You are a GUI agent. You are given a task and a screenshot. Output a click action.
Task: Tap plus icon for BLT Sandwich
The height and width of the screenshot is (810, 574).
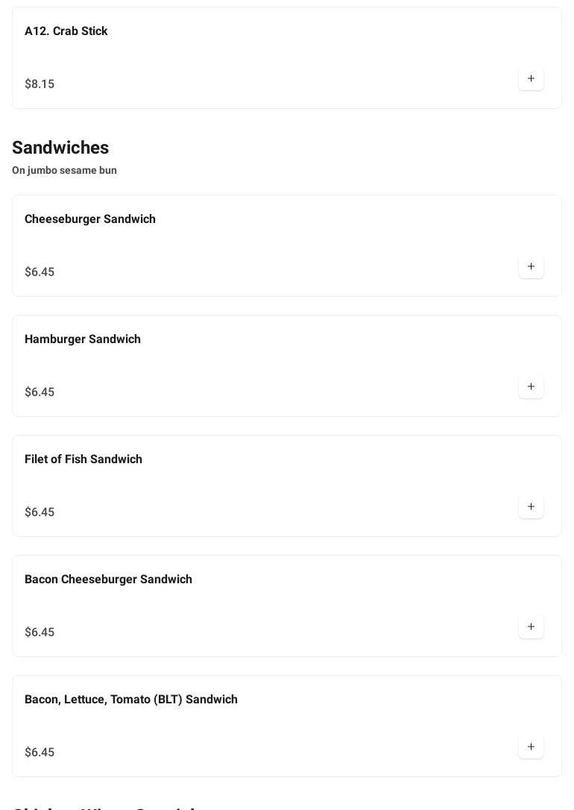[x=531, y=747]
